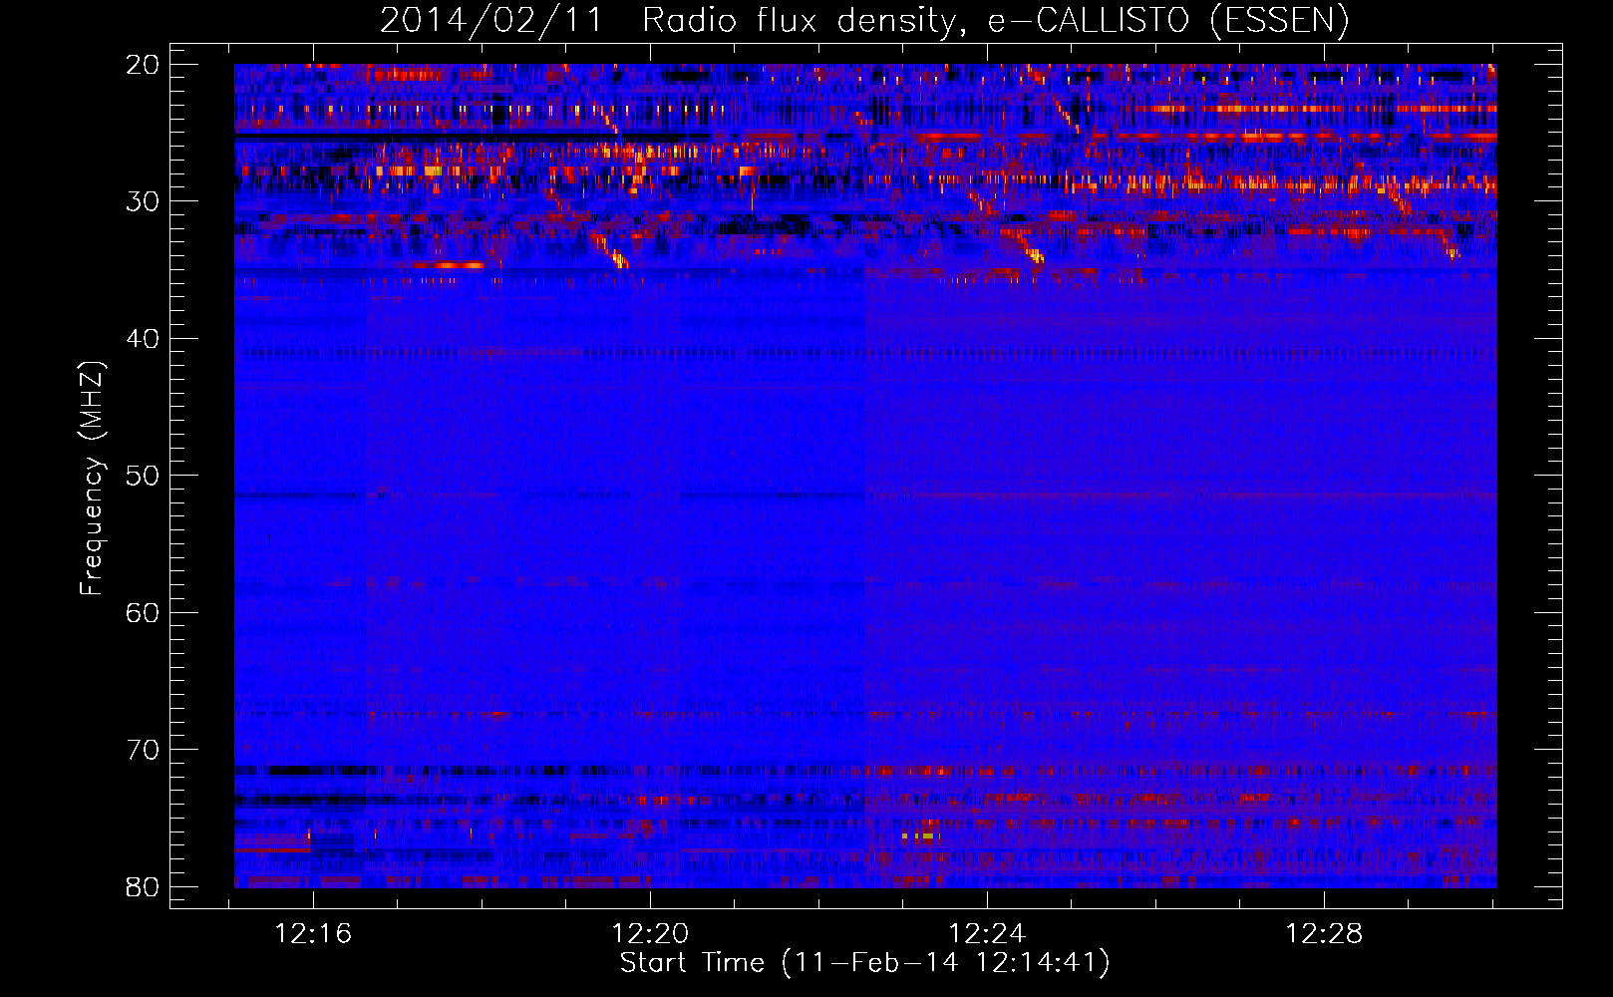
Task: Click the 12:20 time tick label
Action: click(x=650, y=934)
